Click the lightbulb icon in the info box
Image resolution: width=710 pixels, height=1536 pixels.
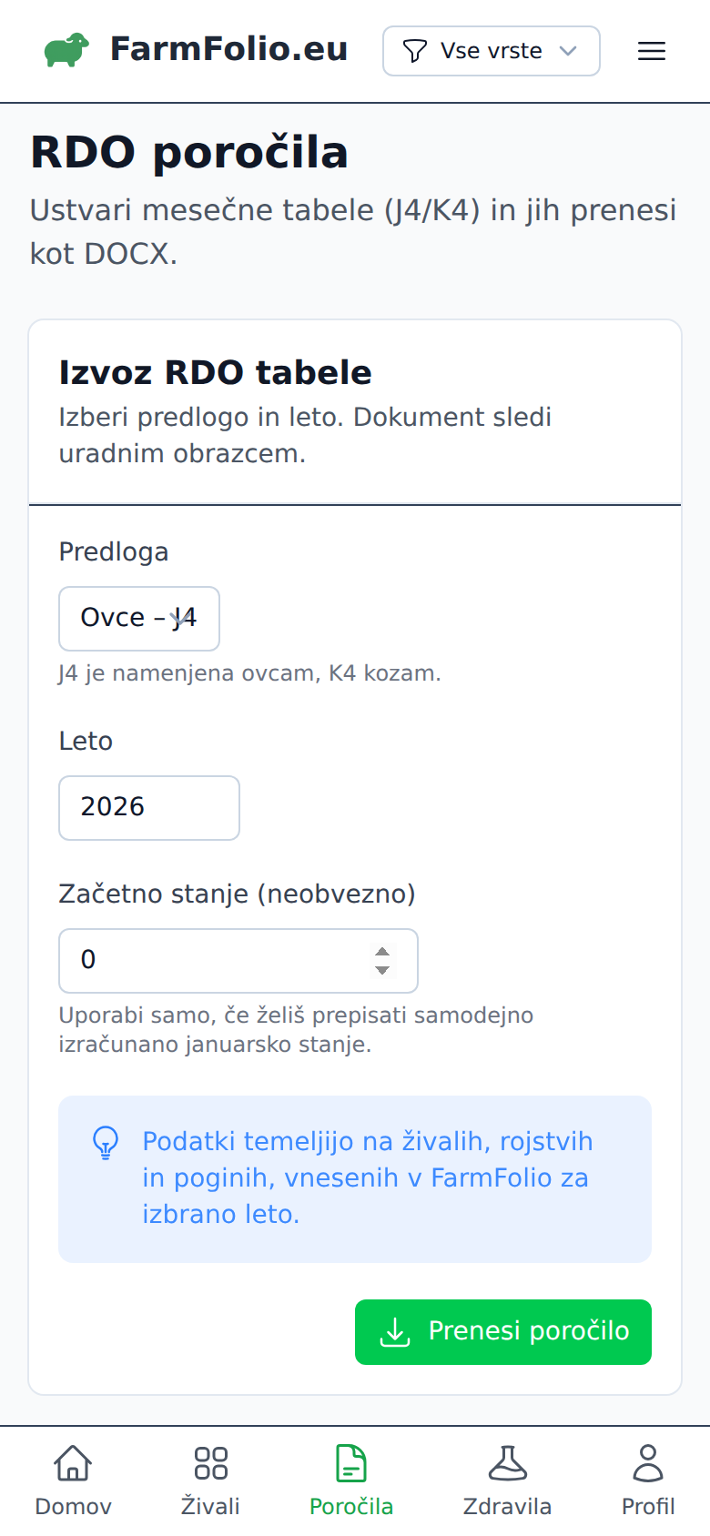tap(106, 1142)
